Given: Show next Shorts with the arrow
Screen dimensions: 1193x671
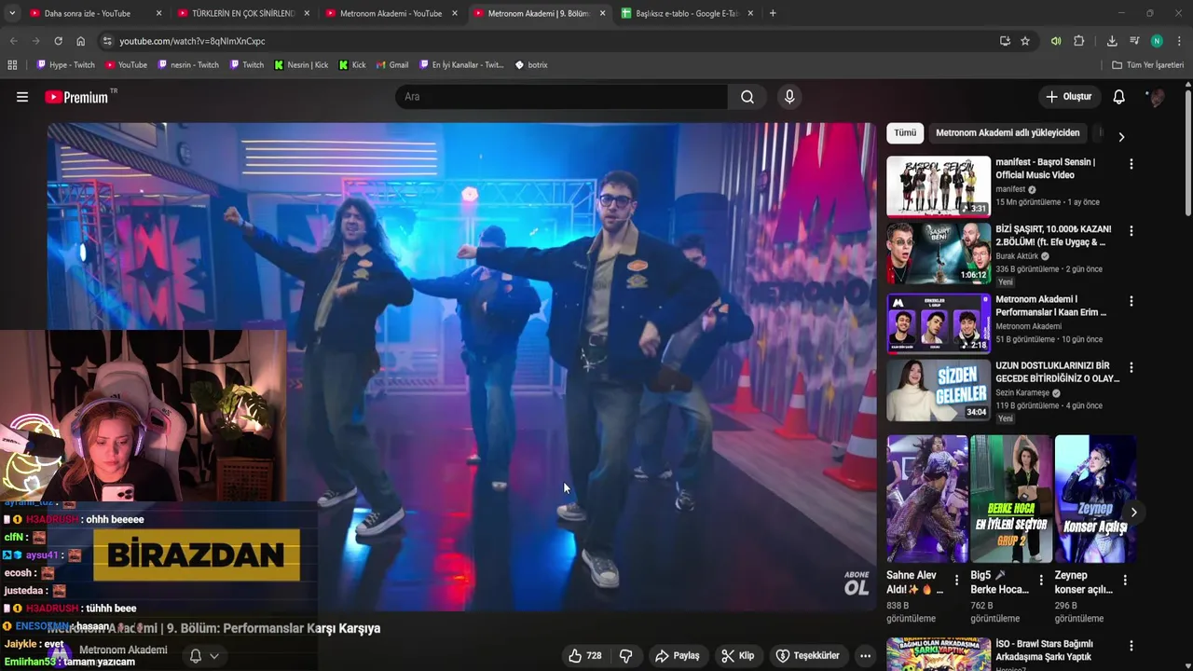Looking at the screenshot, I should pos(1133,513).
